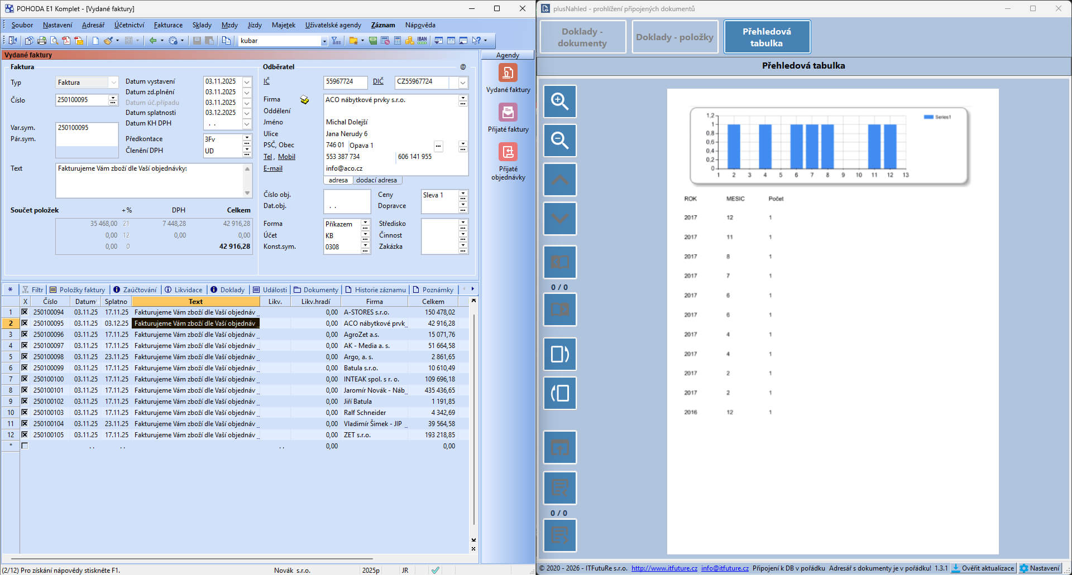Toggle checkbox for invoice 250100094
The image size is (1072, 575).
pyautogui.click(x=25, y=312)
